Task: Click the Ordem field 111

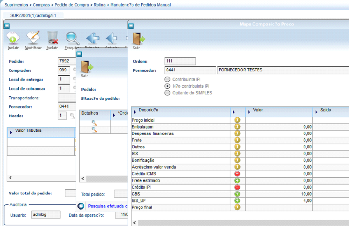Action: point(180,61)
